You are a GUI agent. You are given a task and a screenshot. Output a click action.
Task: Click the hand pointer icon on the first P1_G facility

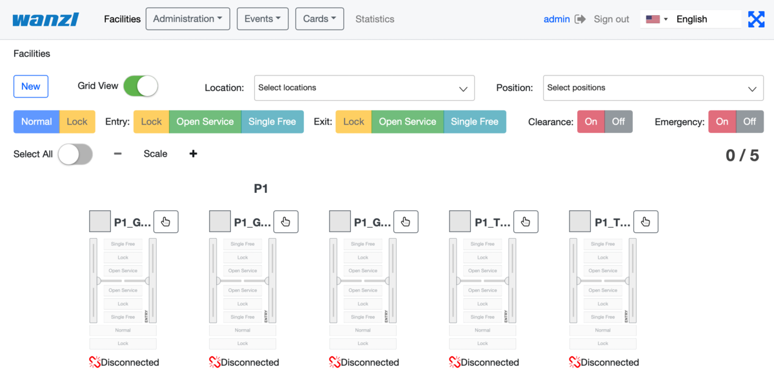pyautogui.click(x=166, y=221)
